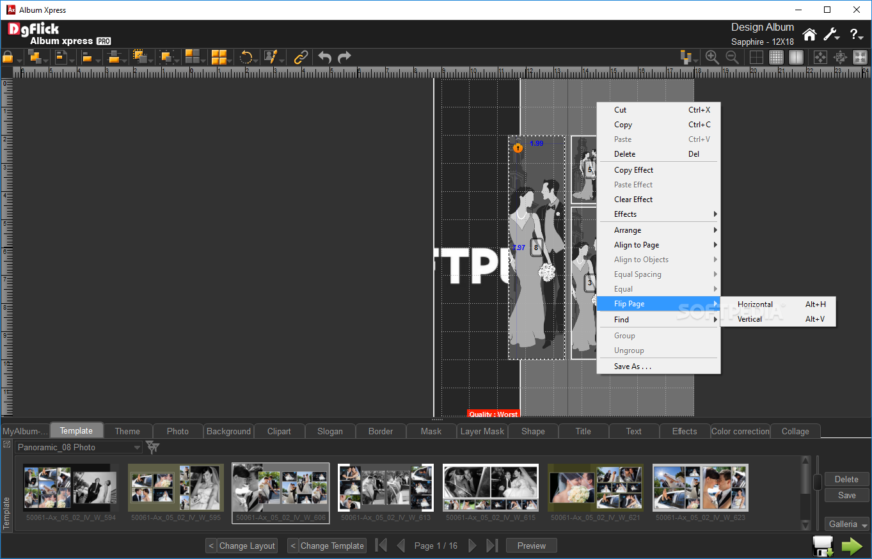The image size is (872, 559).
Task: Click the green next arrow icon
Action: 852,546
